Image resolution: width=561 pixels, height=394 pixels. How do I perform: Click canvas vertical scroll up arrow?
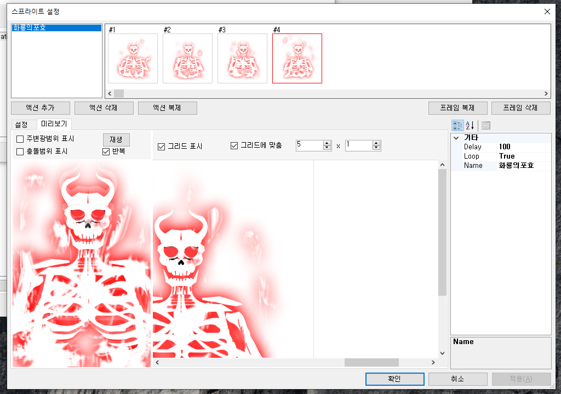442,165
